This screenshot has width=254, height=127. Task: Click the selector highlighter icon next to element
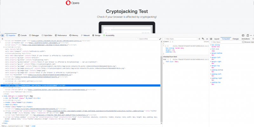[170, 42]
